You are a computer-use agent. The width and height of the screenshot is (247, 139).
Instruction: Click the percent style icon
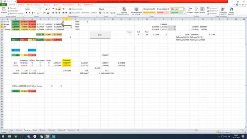tap(104, 13)
